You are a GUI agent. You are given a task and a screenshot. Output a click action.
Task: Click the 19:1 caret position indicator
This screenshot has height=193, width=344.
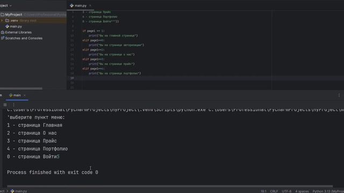click(x=263, y=191)
